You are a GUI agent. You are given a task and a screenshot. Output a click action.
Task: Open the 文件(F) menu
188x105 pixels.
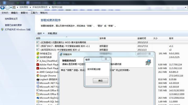tap(5, 13)
